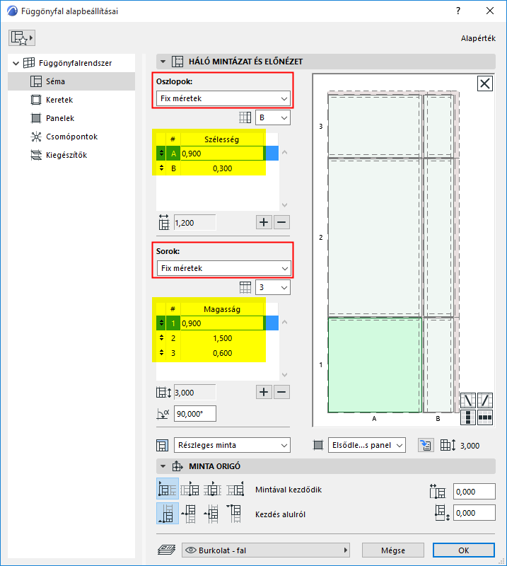Click the scroll-down arrow of row list
This screenshot has width=507, height=566.
tap(284, 375)
